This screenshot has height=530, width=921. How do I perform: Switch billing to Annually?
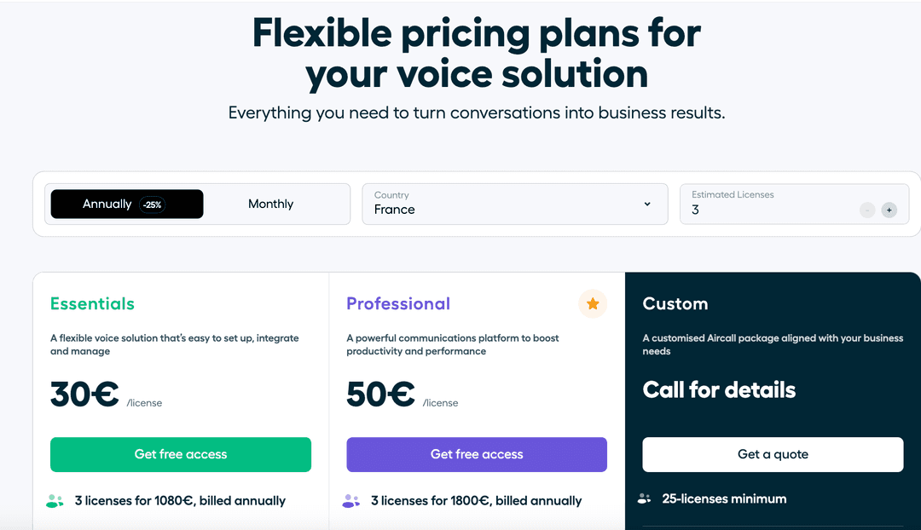pyautogui.click(x=107, y=205)
